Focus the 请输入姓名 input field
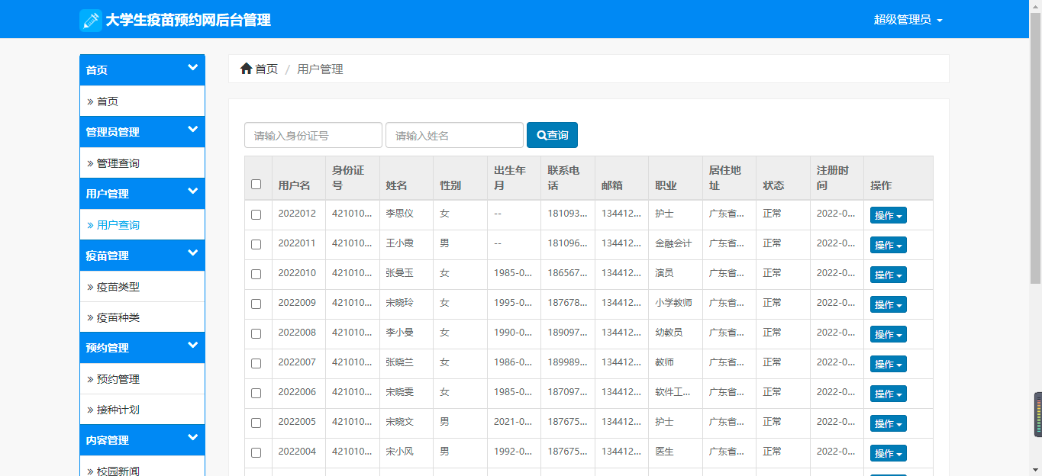 [x=454, y=135]
